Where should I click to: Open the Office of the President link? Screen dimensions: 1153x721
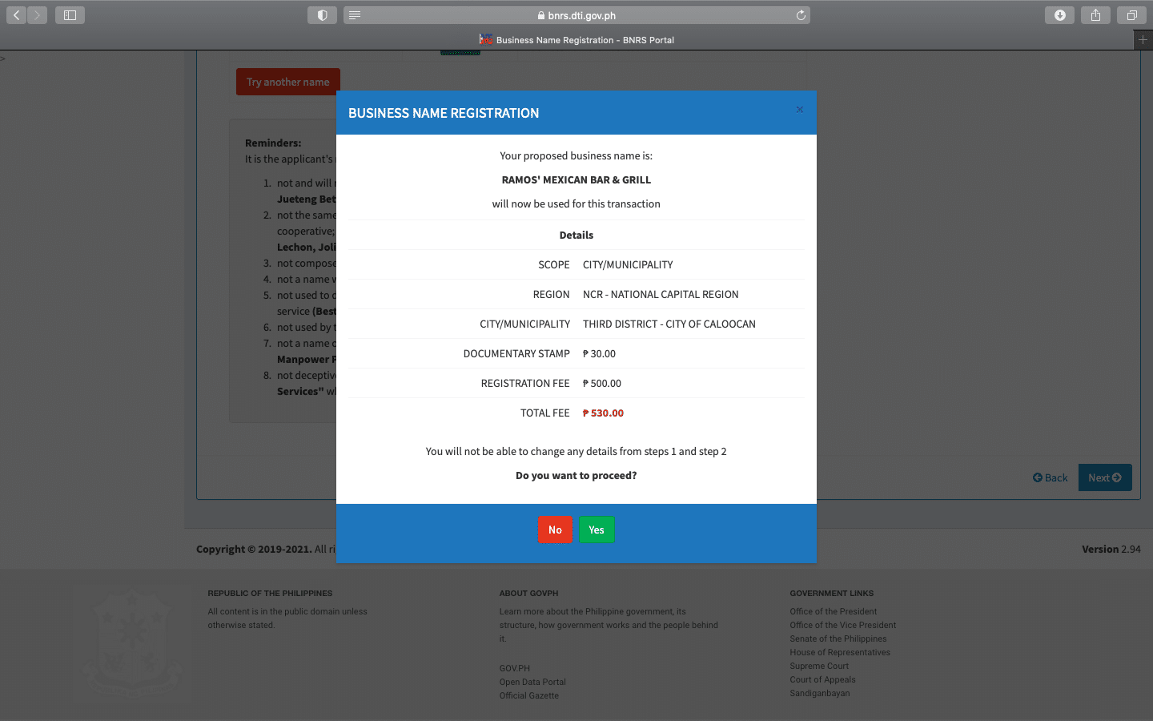[833, 611]
